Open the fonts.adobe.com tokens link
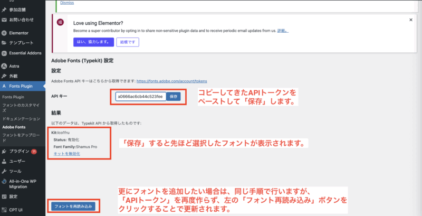Viewport: 422px width, 216px height. tap(172, 81)
